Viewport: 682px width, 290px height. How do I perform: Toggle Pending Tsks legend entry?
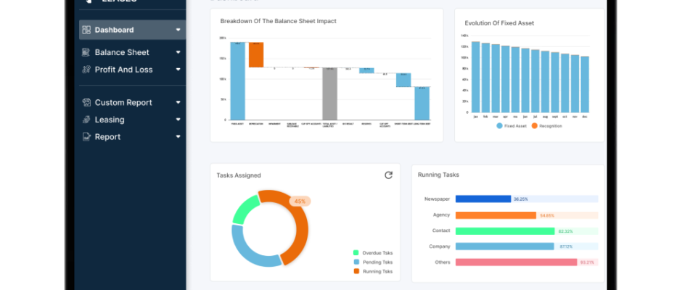click(373, 262)
